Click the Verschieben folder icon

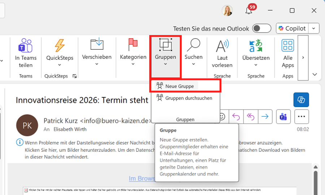click(x=97, y=44)
